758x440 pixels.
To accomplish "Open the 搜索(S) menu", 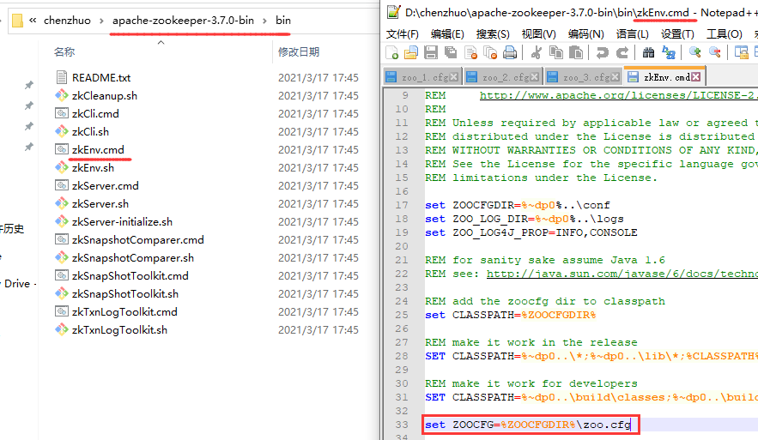I will tap(493, 33).
